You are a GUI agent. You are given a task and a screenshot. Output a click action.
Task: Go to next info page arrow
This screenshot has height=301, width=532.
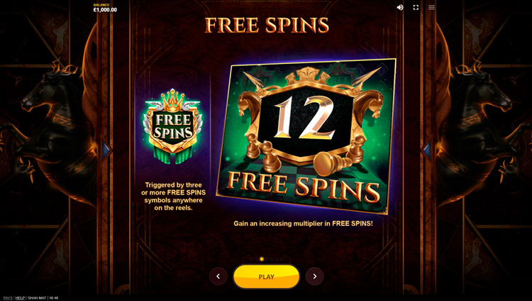click(314, 276)
